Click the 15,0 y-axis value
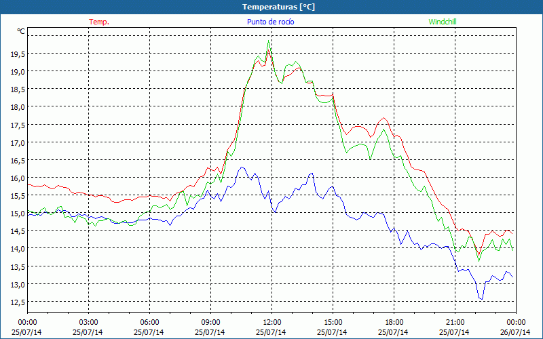This screenshot has height=339, width=543. pyautogui.click(x=18, y=214)
